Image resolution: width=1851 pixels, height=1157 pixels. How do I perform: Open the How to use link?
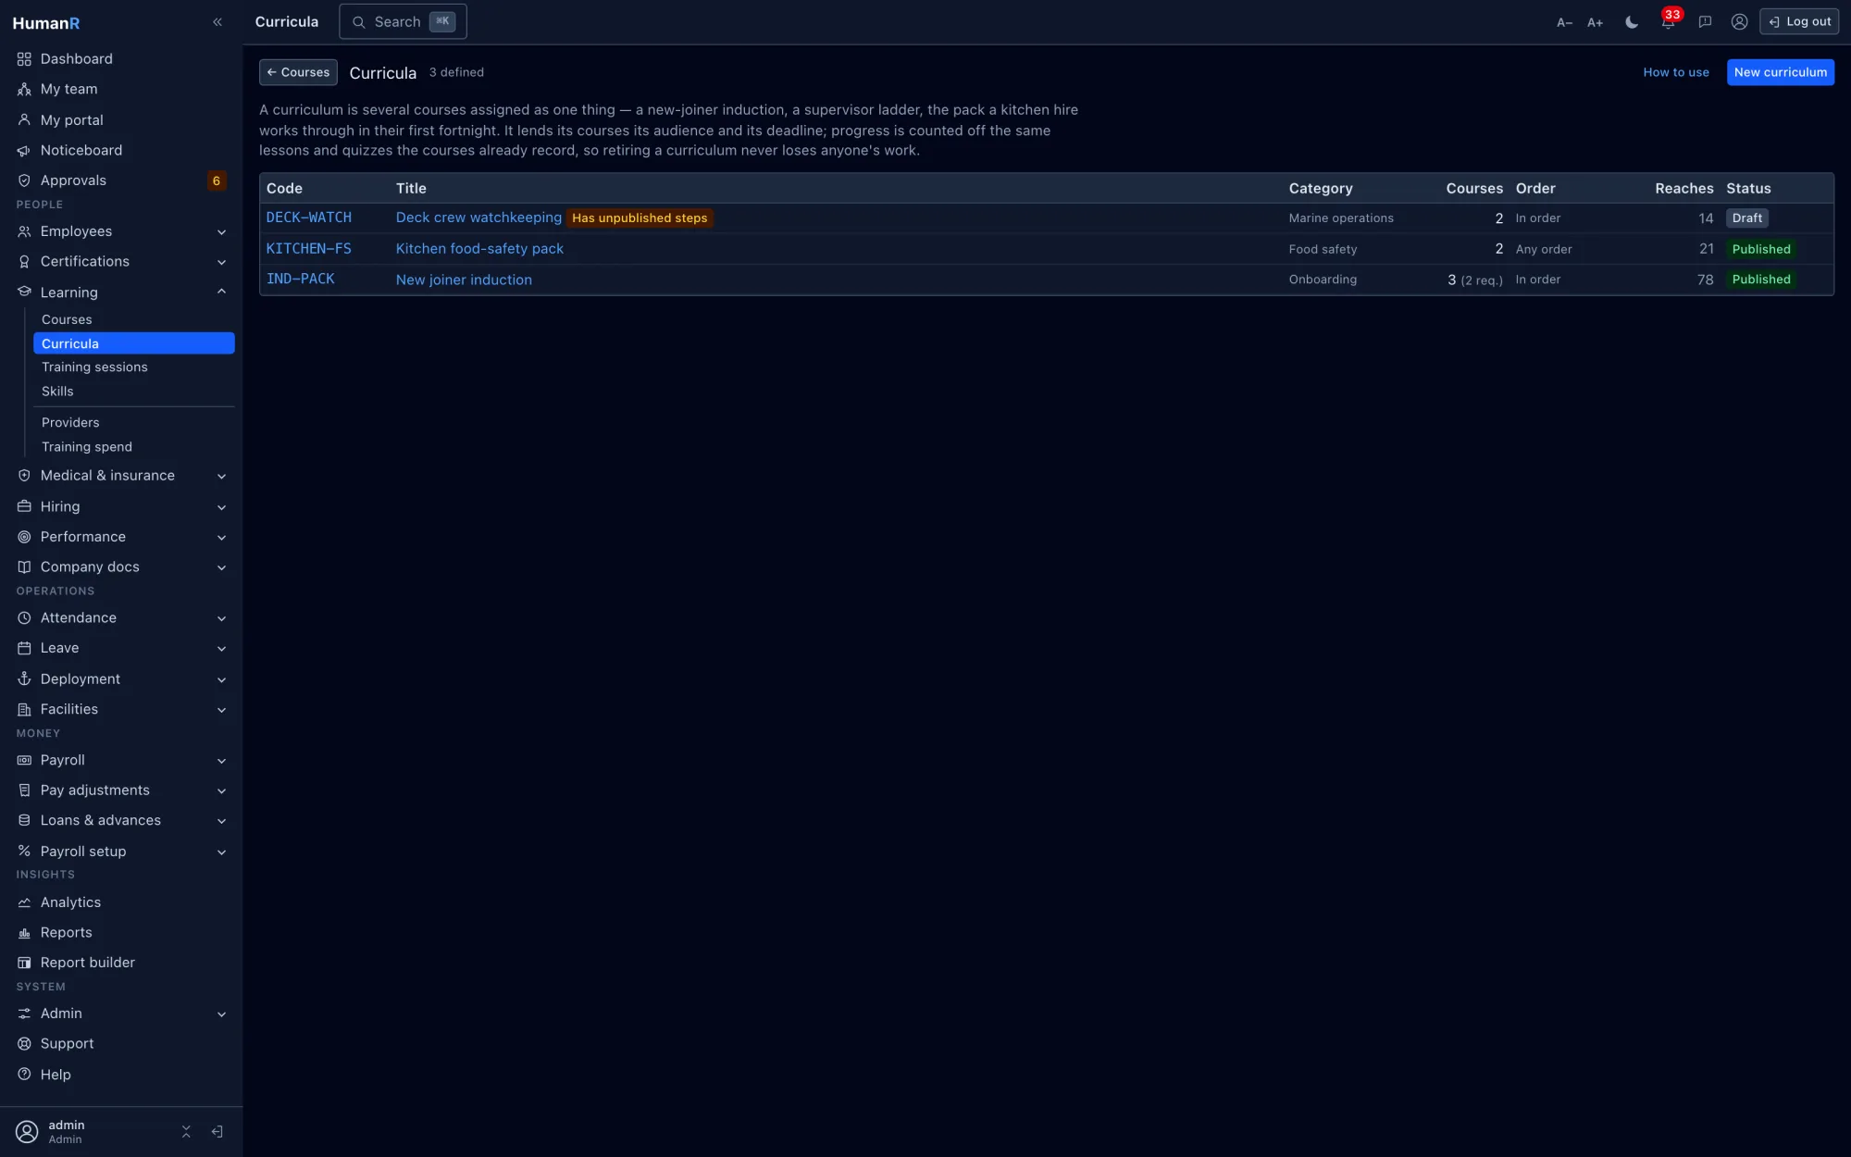pos(1675,72)
